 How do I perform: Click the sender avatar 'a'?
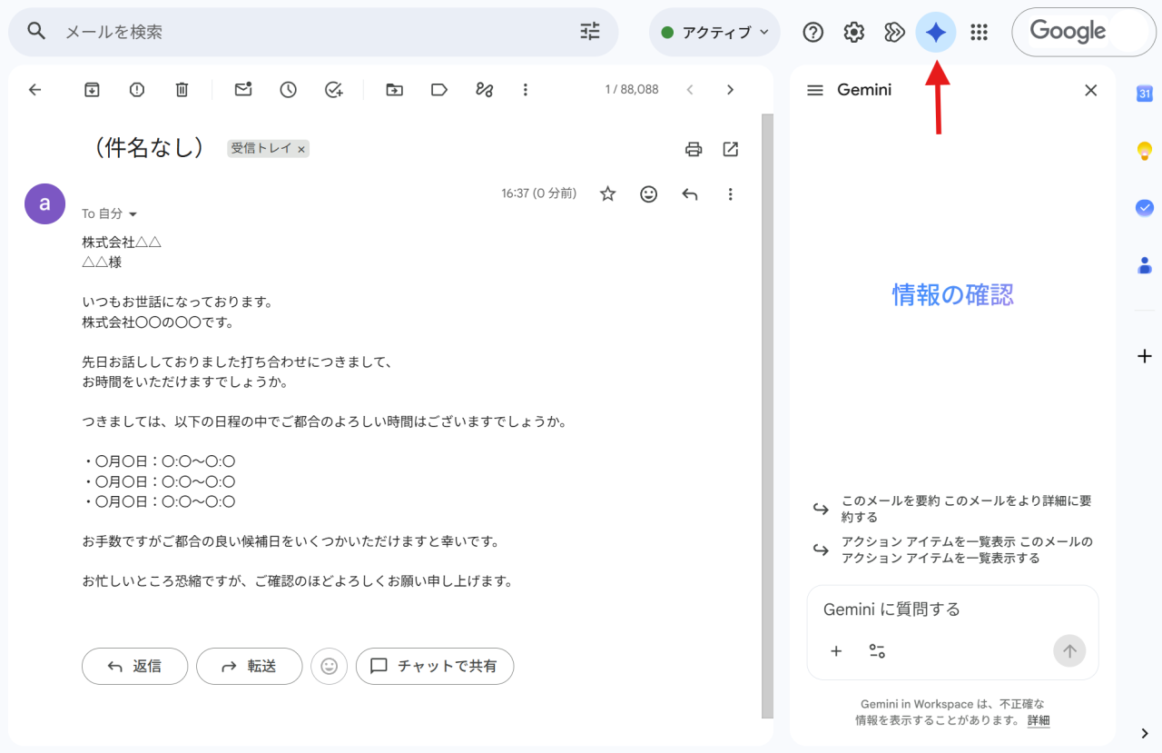44,203
